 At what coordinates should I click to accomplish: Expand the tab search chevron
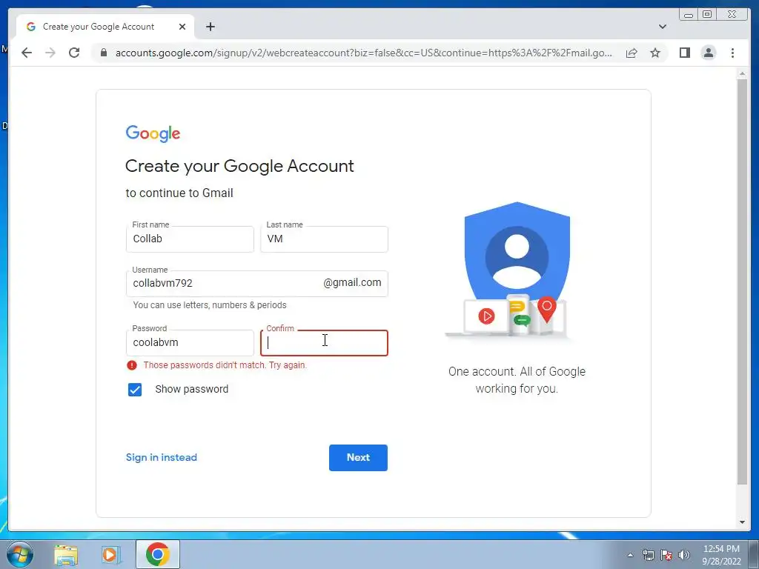click(662, 27)
